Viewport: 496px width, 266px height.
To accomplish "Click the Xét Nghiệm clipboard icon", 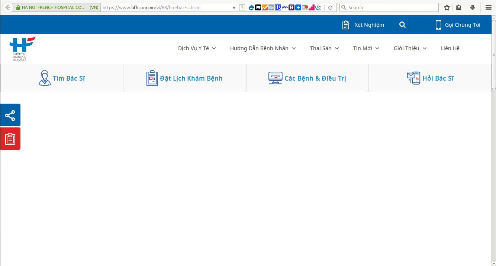I will pyautogui.click(x=346, y=25).
